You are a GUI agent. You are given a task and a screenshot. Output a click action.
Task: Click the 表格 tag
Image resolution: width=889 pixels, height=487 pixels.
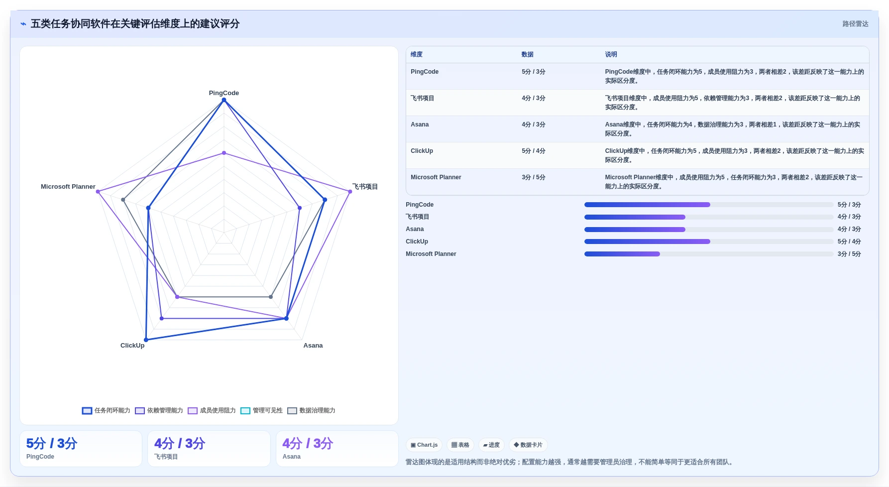coord(460,445)
